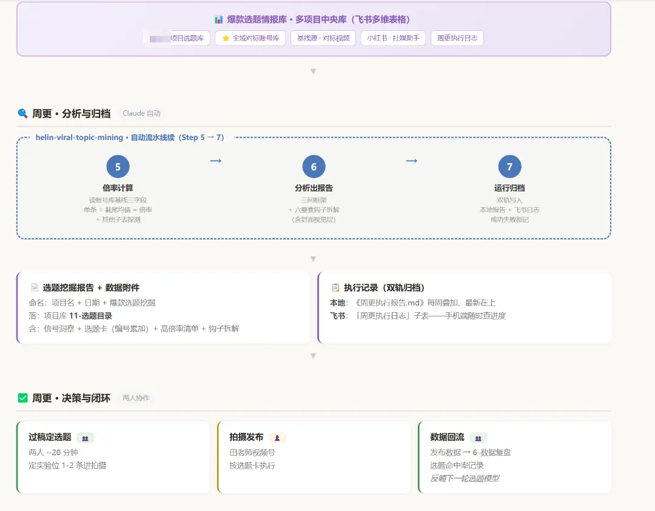The width and height of the screenshot is (655, 511).
Task: Click the 过稿定选题 card title
Action: click(x=50, y=437)
